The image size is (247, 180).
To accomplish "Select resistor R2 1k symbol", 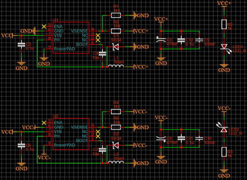I will click(224, 24).
